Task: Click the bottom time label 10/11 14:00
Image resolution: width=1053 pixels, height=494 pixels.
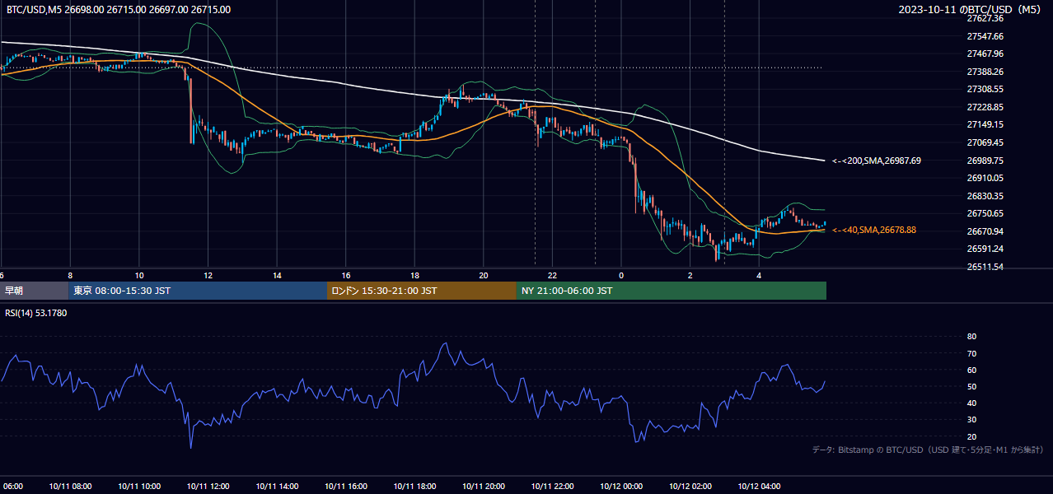Action: [277, 486]
